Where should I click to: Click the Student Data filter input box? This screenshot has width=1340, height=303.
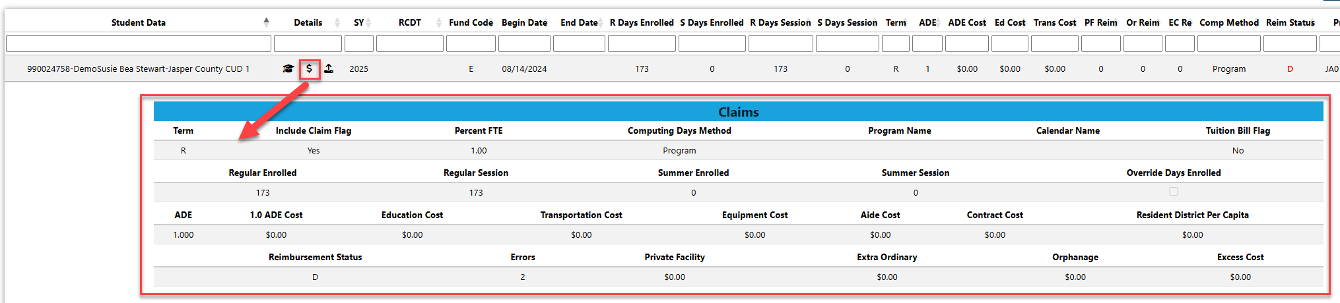pyautogui.click(x=139, y=43)
